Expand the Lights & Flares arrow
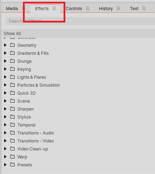Image resolution: width=155 pixels, height=174 pixels. [x=5, y=77]
